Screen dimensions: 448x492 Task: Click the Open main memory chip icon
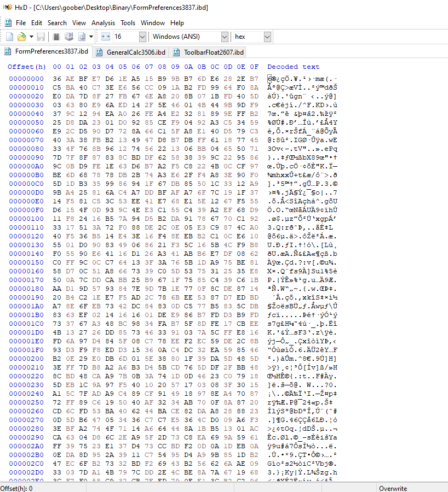[56, 37]
